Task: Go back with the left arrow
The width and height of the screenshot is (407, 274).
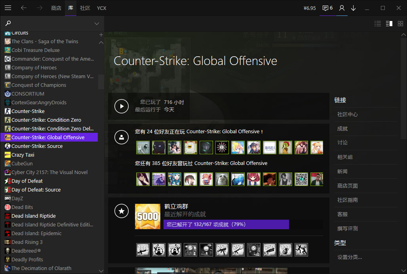Action: 24,8
